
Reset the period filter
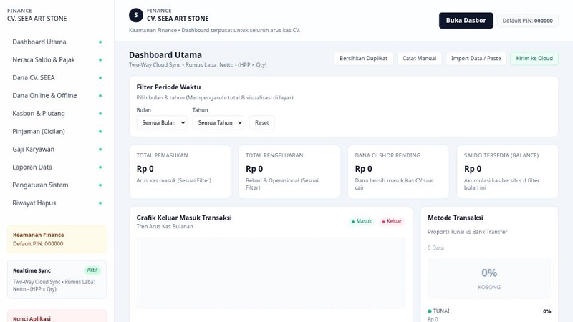coord(261,122)
